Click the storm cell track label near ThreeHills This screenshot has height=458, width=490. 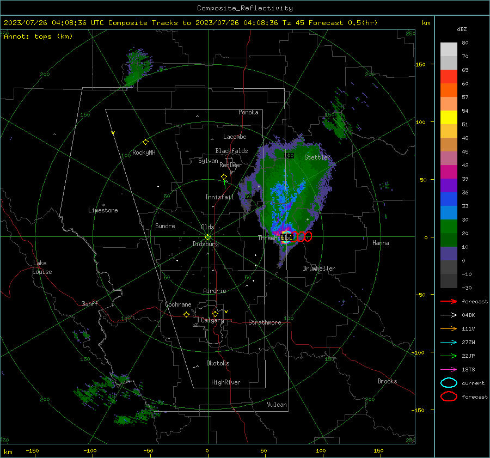[286, 238]
